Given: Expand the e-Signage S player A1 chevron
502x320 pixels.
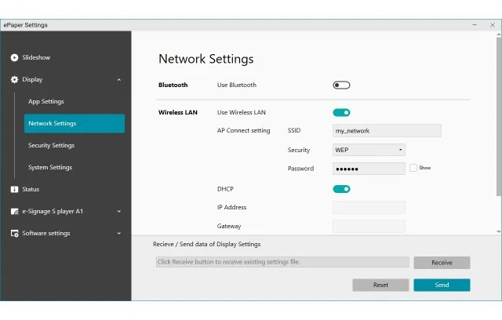Looking at the screenshot, I should [118, 211].
